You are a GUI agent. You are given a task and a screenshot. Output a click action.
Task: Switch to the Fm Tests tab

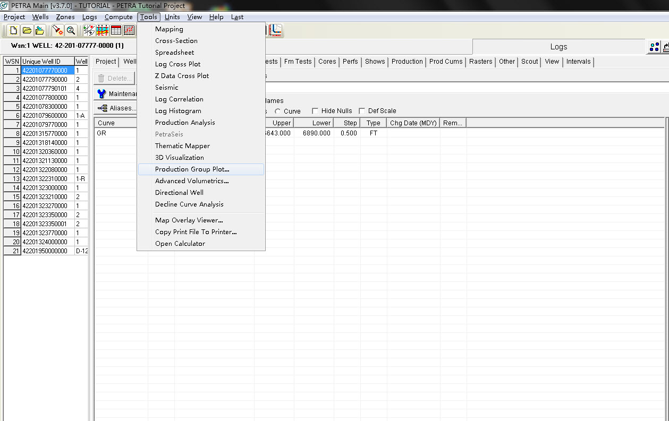coord(298,62)
